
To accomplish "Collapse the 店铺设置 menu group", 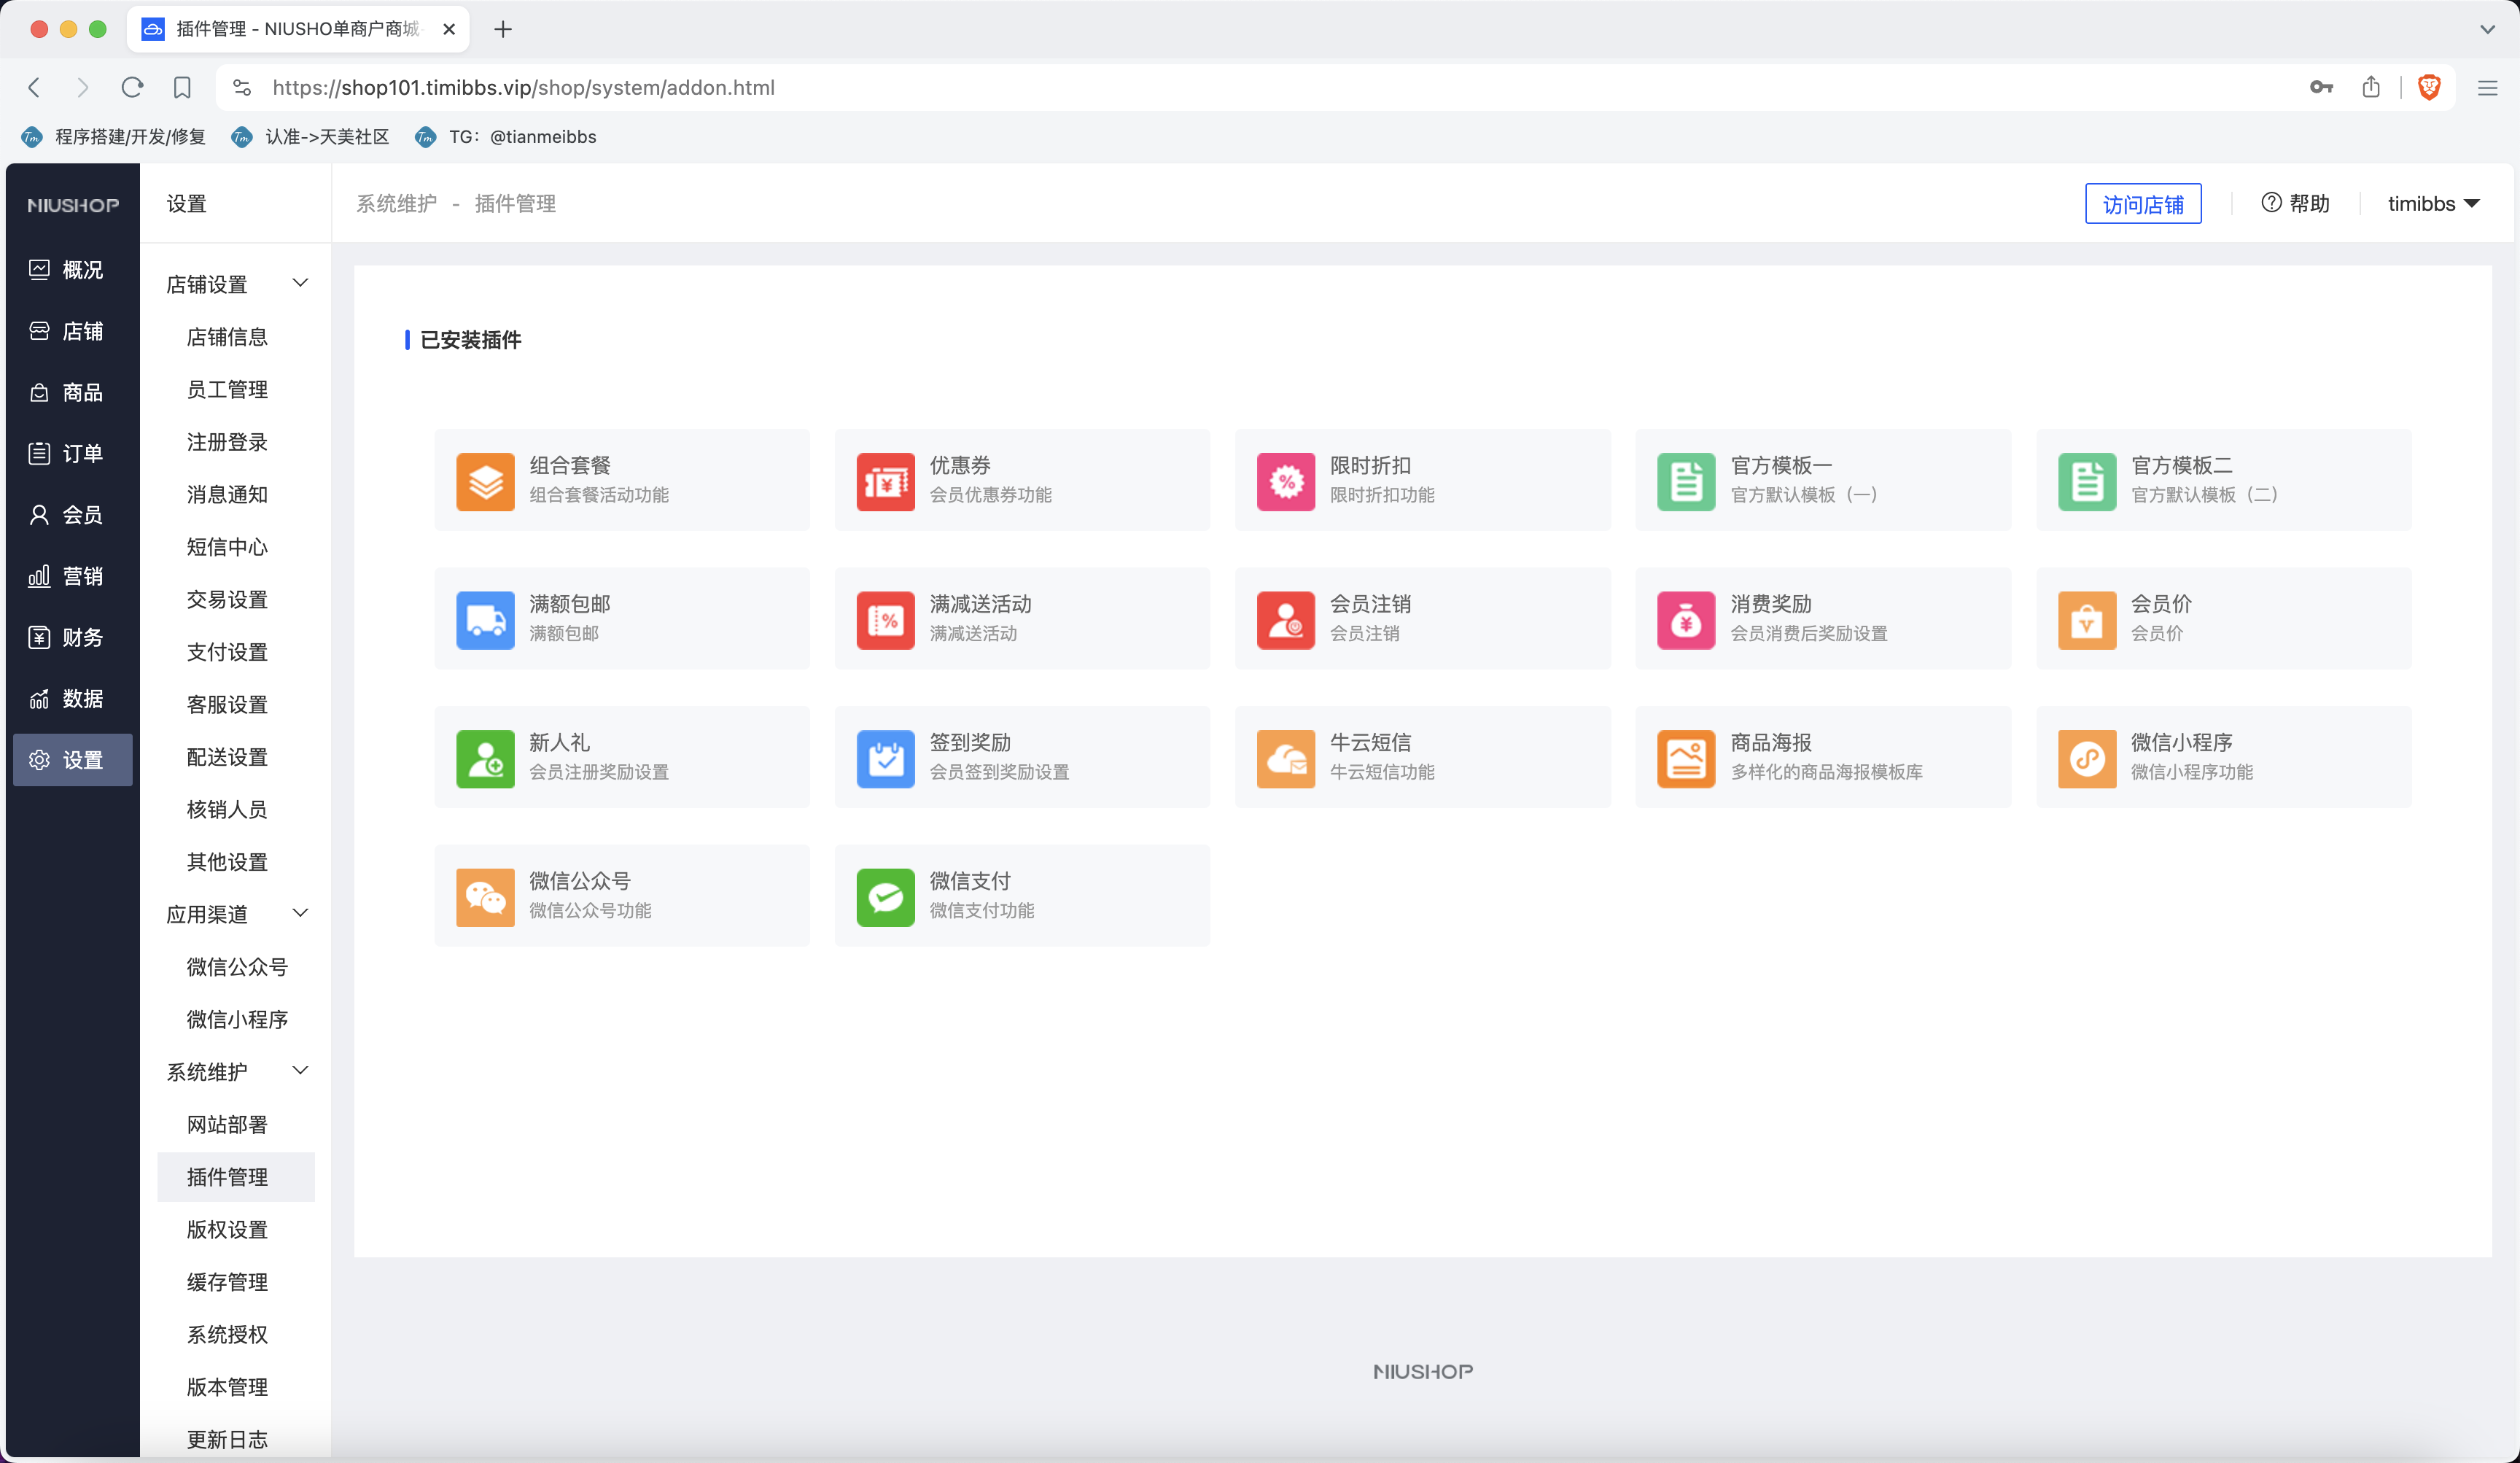I will [x=300, y=283].
